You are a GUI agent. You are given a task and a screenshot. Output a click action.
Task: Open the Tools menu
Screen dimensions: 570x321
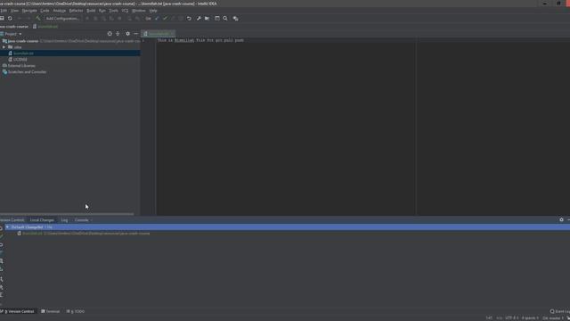tap(114, 11)
